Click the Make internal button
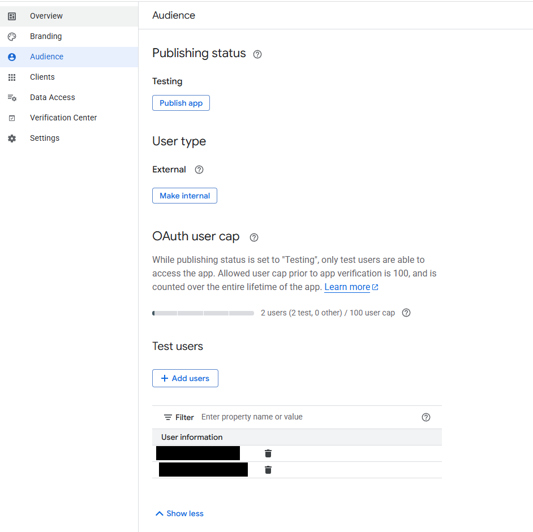 point(184,196)
